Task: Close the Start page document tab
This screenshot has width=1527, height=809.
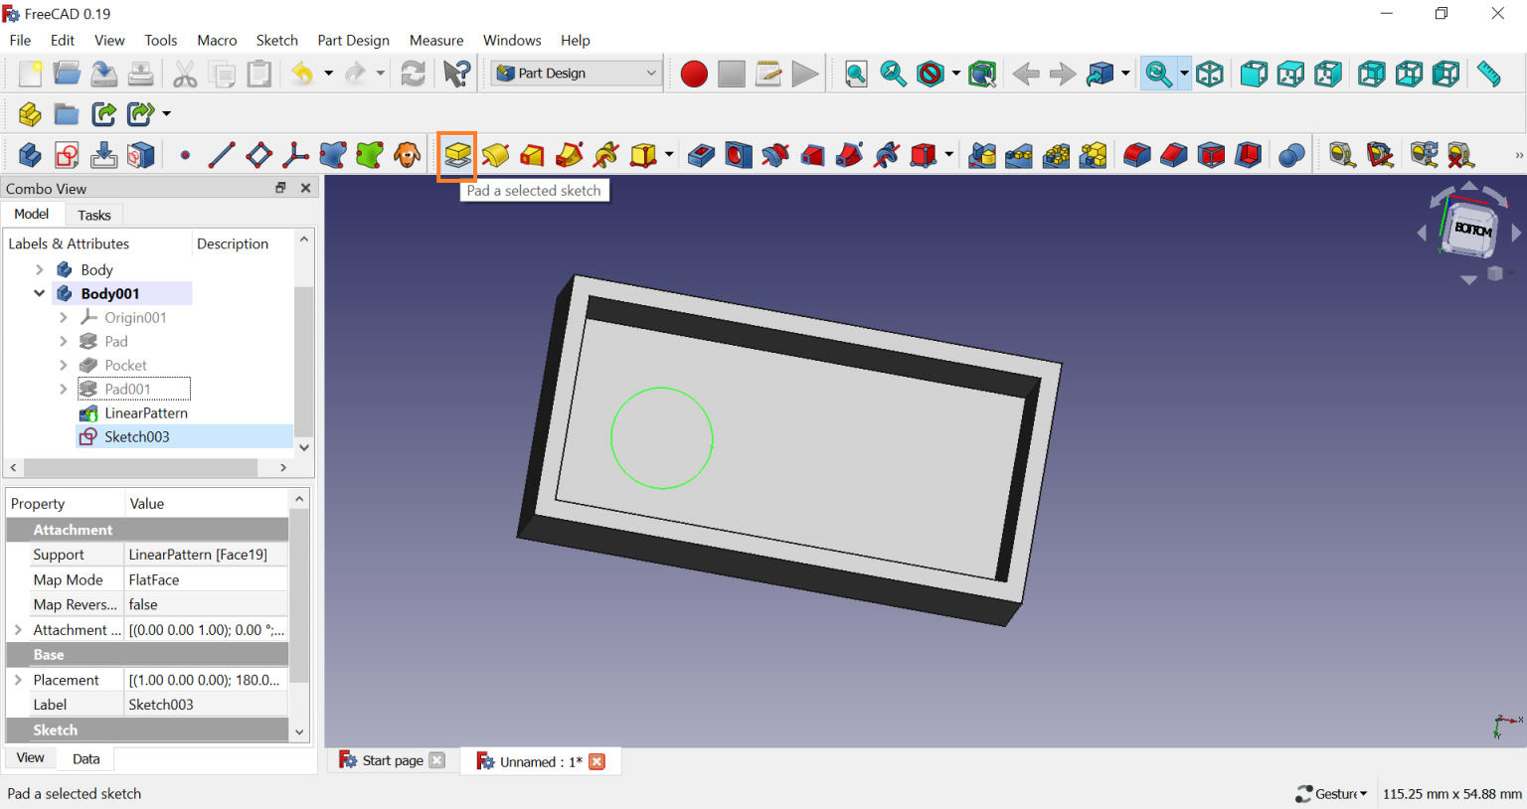Action: point(437,760)
